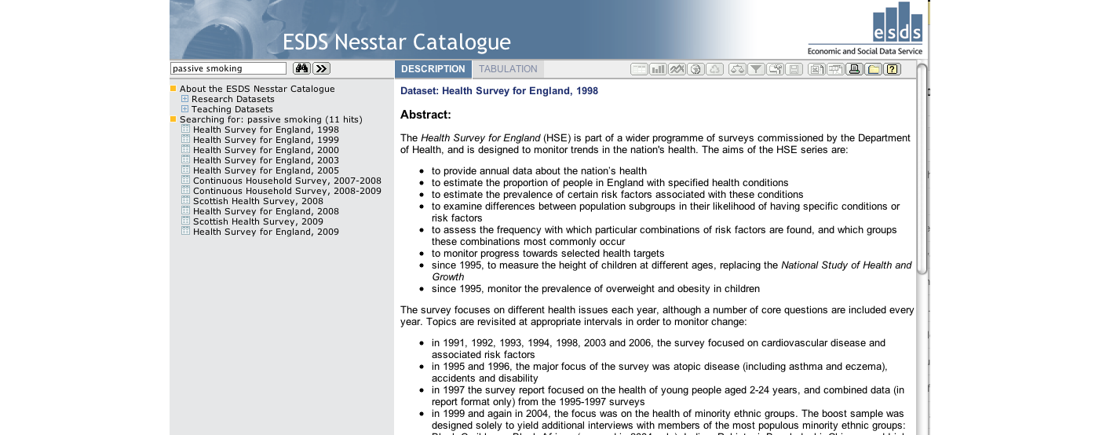Switch to the Tabulation tab
1099x435 pixels.
[x=508, y=69]
